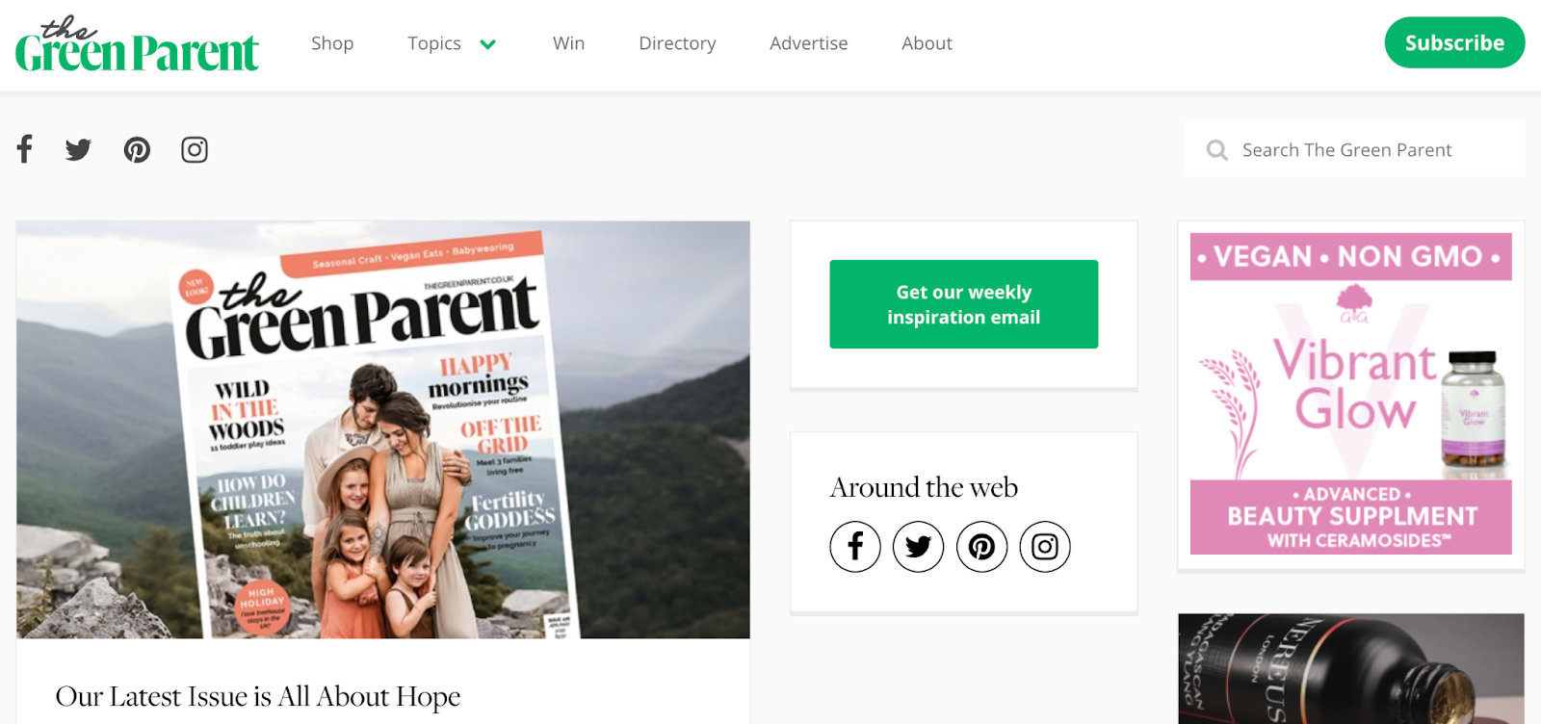The width and height of the screenshot is (1541, 724).
Task: Open The Green Parent logo homepage link
Action: coord(137,45)
